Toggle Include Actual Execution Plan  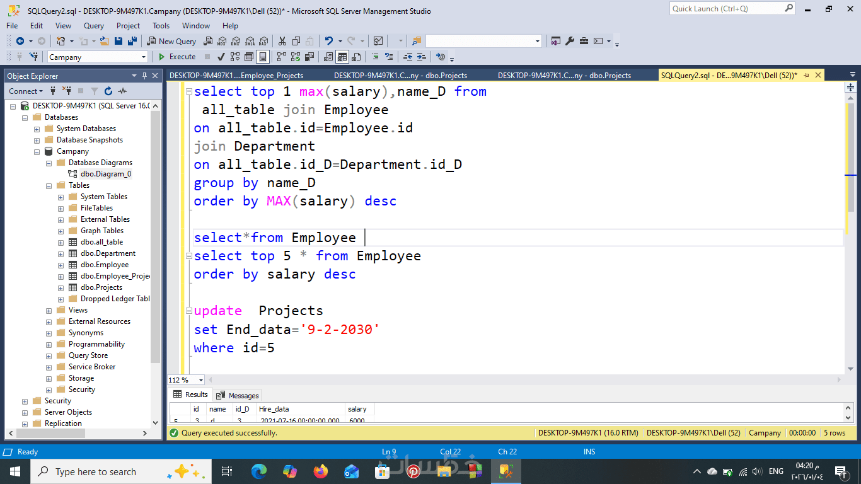pos(282,57)
